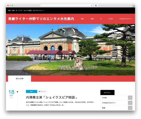The image size is (141, 119).
Task: Click the カテゴリー sidebar heading tab
Action: click(x=107, y=93)
